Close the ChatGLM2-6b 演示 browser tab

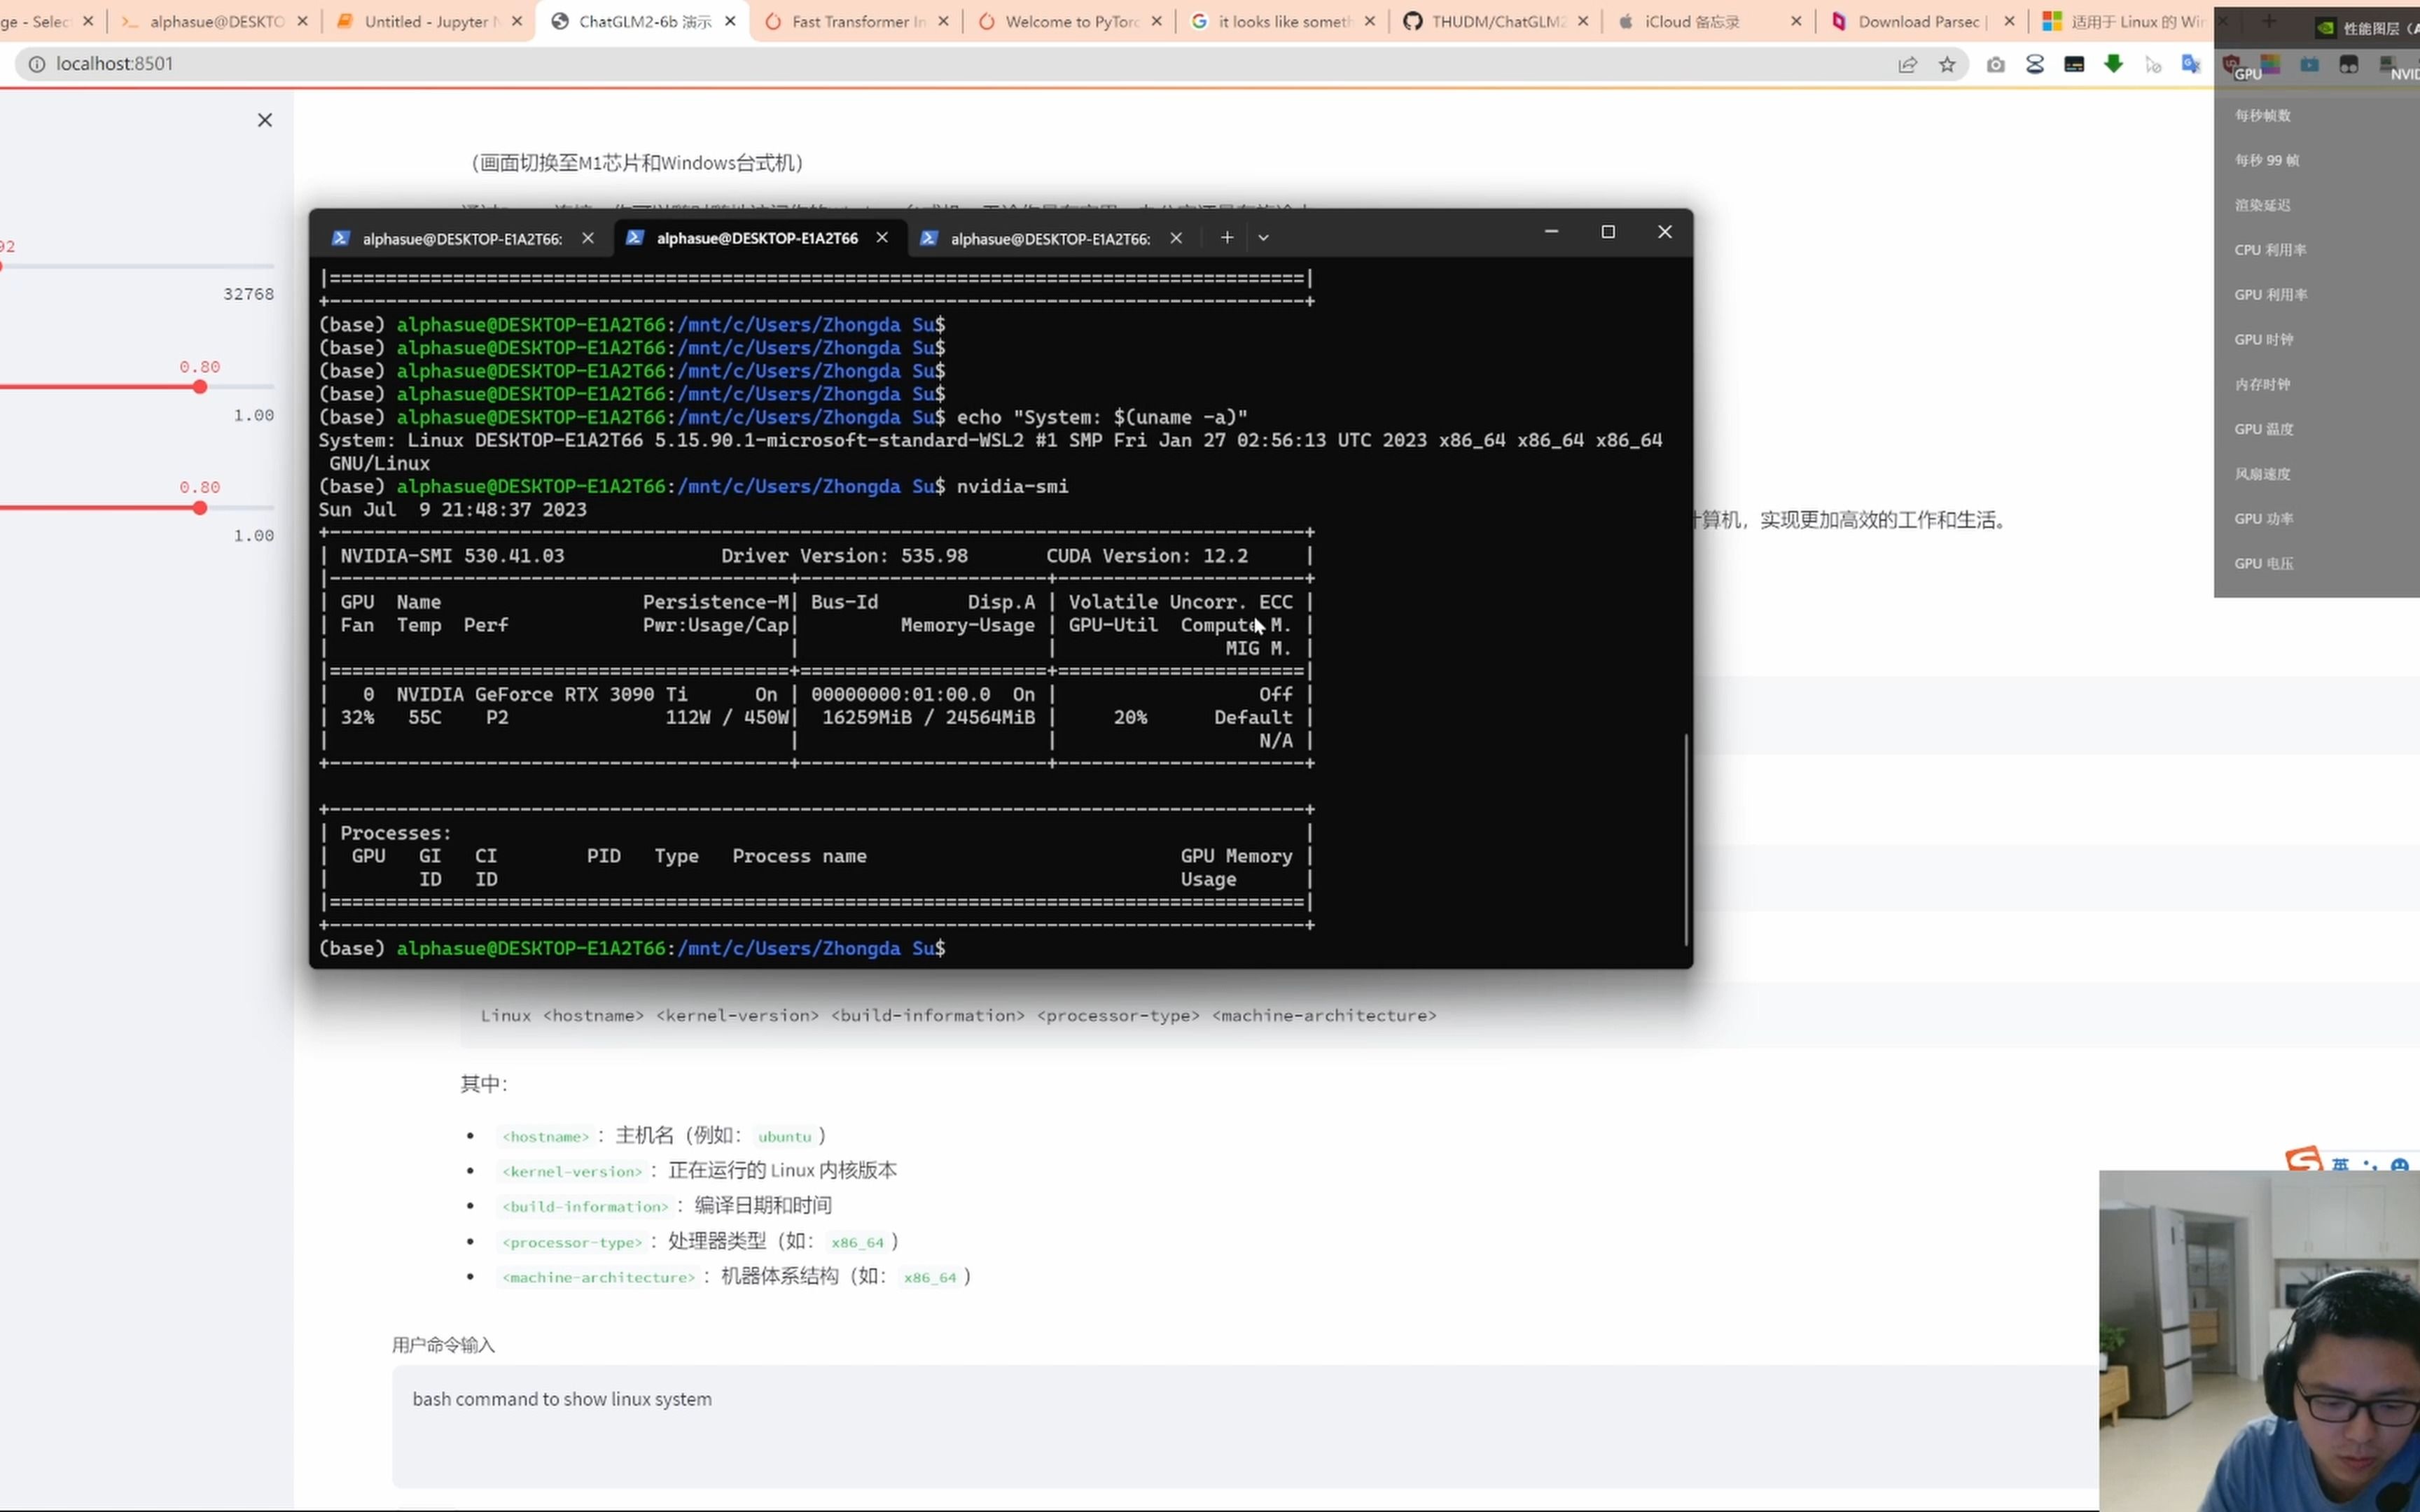(730, 21)
